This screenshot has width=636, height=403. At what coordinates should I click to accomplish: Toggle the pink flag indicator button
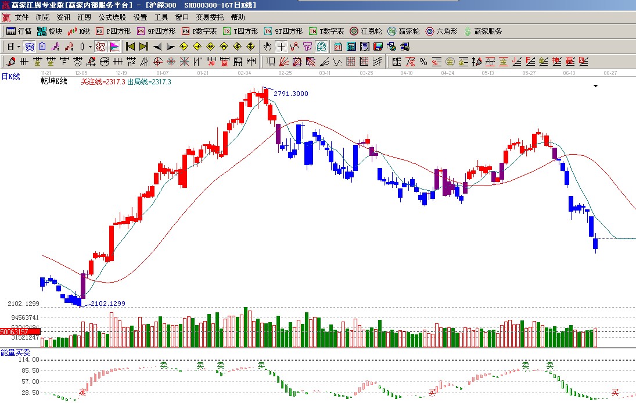(114, 47)
